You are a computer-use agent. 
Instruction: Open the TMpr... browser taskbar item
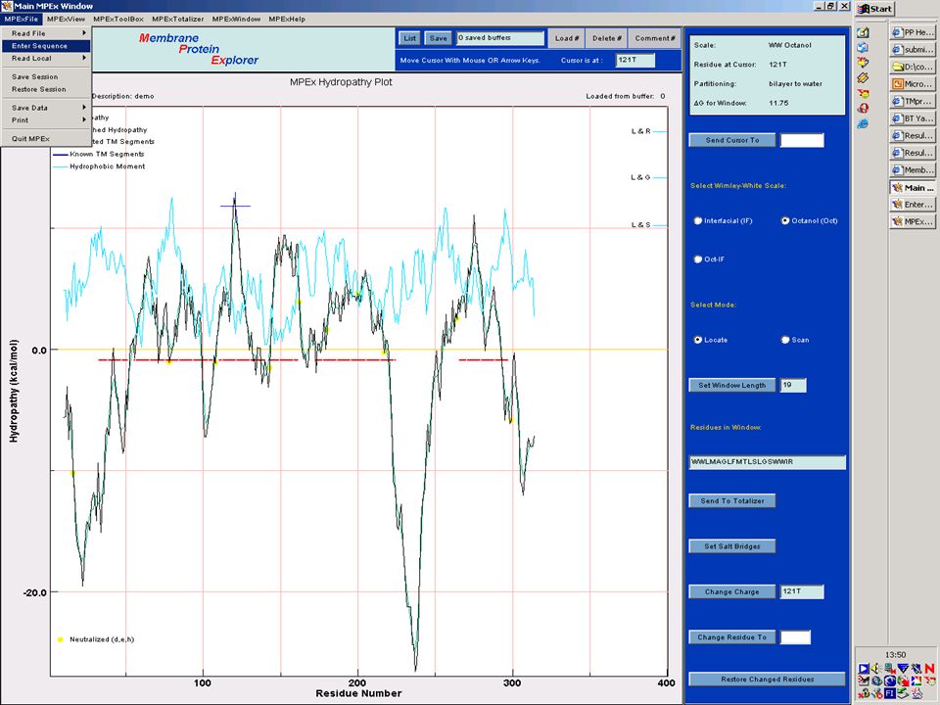912,101
